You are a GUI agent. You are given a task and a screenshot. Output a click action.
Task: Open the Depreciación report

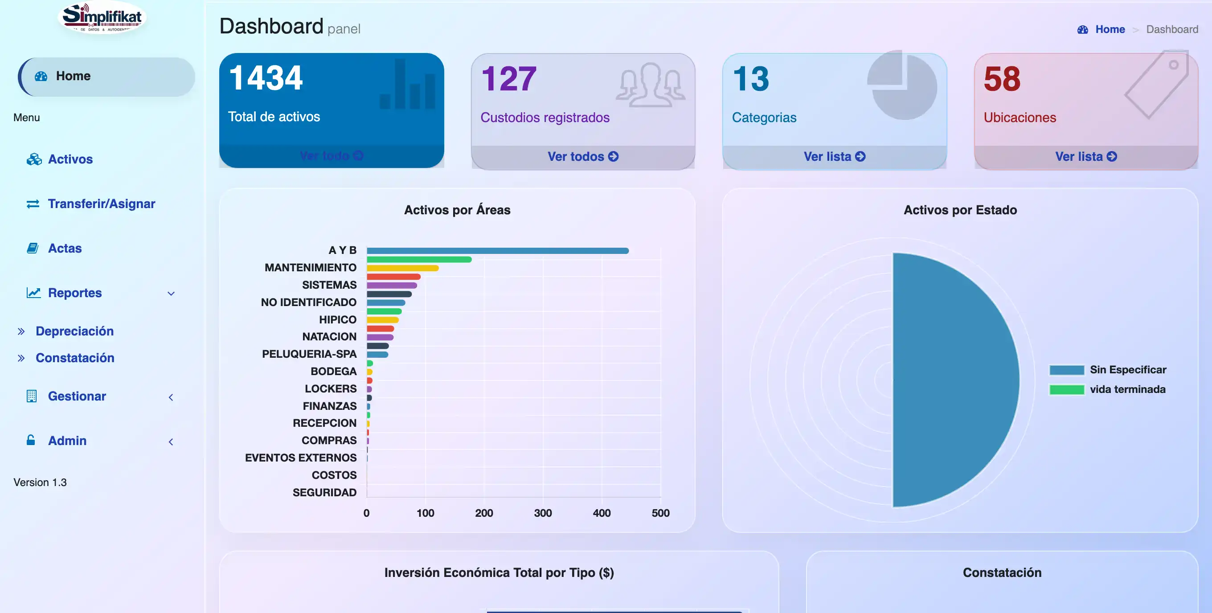[x=74, y=331]
